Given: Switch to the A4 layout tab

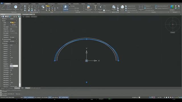Looking at the screenshot, I should tap(32, 88).
